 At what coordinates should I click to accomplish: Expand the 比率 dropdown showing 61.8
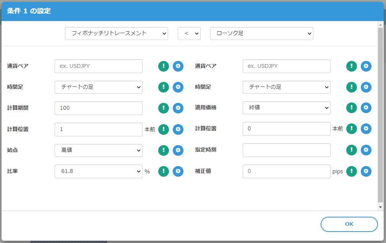(99, 171)
